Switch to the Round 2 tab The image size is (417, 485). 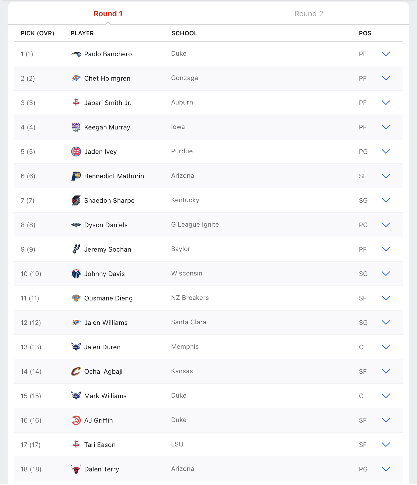(x=309, y=14)
